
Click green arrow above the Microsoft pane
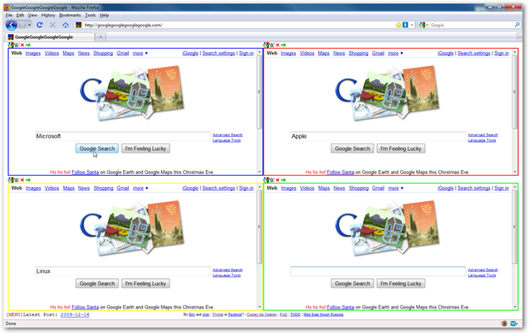coord(28,45)
